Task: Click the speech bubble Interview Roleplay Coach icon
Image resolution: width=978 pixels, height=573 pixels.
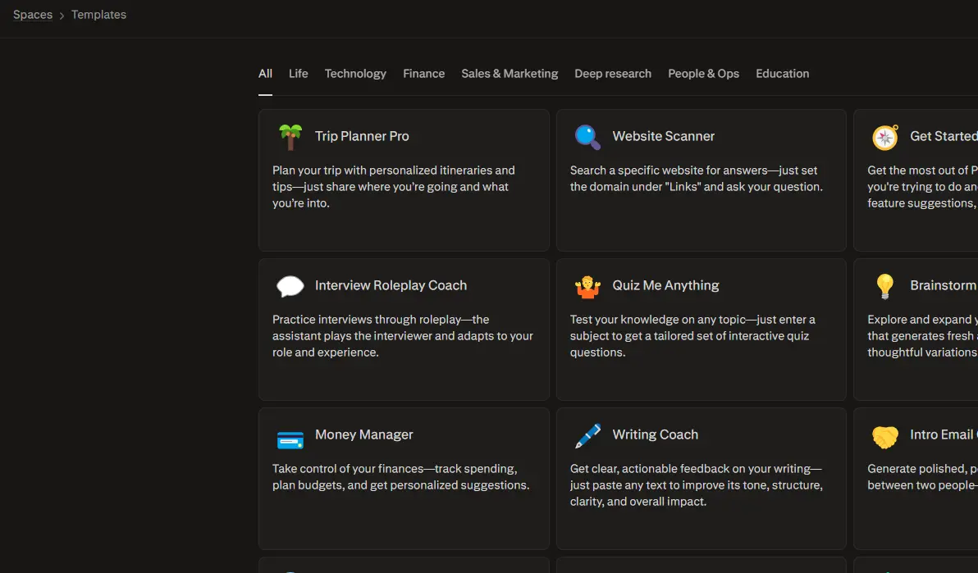Action: (x=290, y=286)
